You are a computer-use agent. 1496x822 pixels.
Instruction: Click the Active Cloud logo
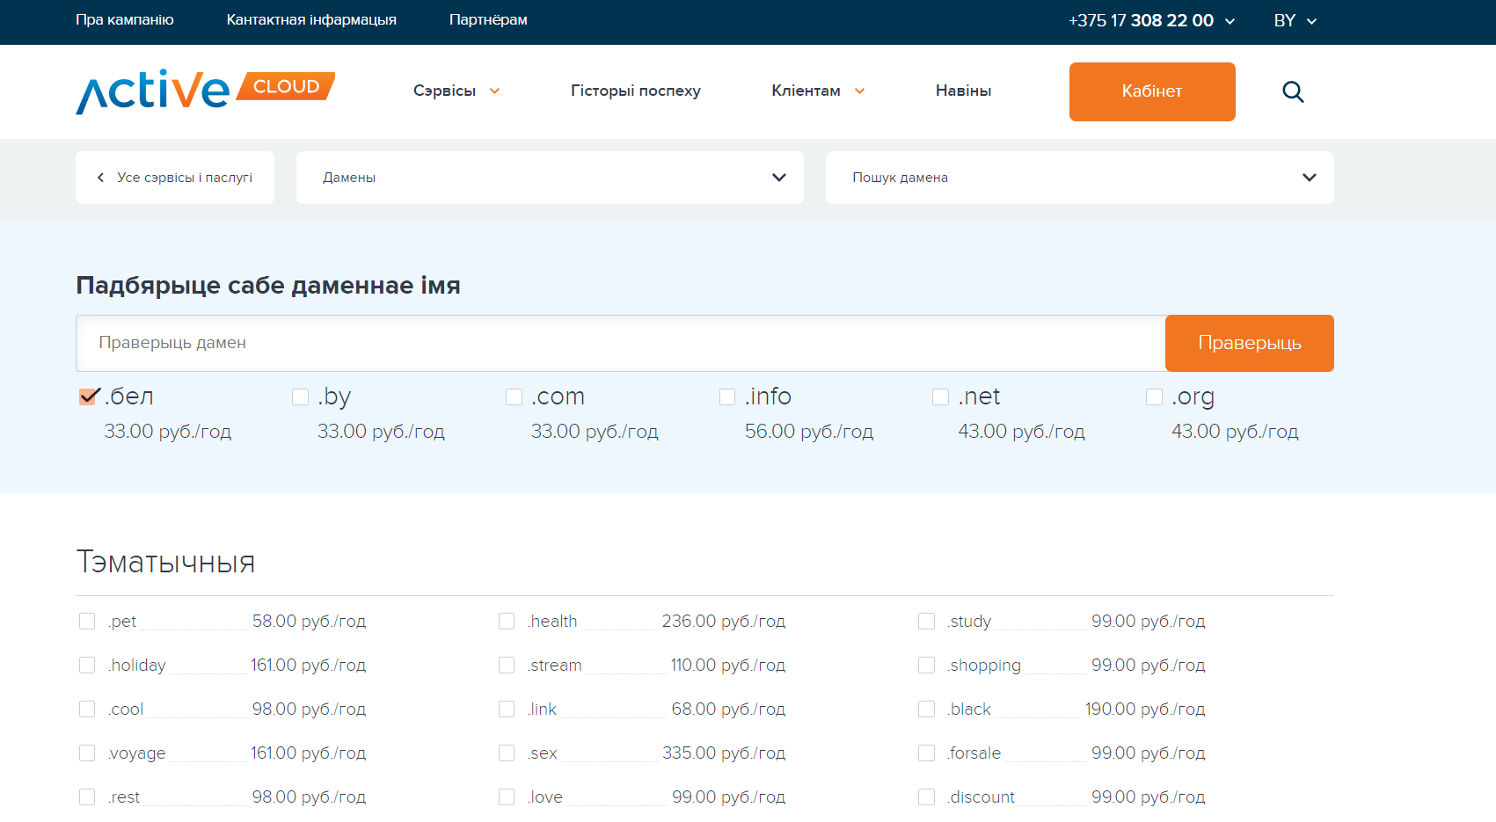(206, 91)
